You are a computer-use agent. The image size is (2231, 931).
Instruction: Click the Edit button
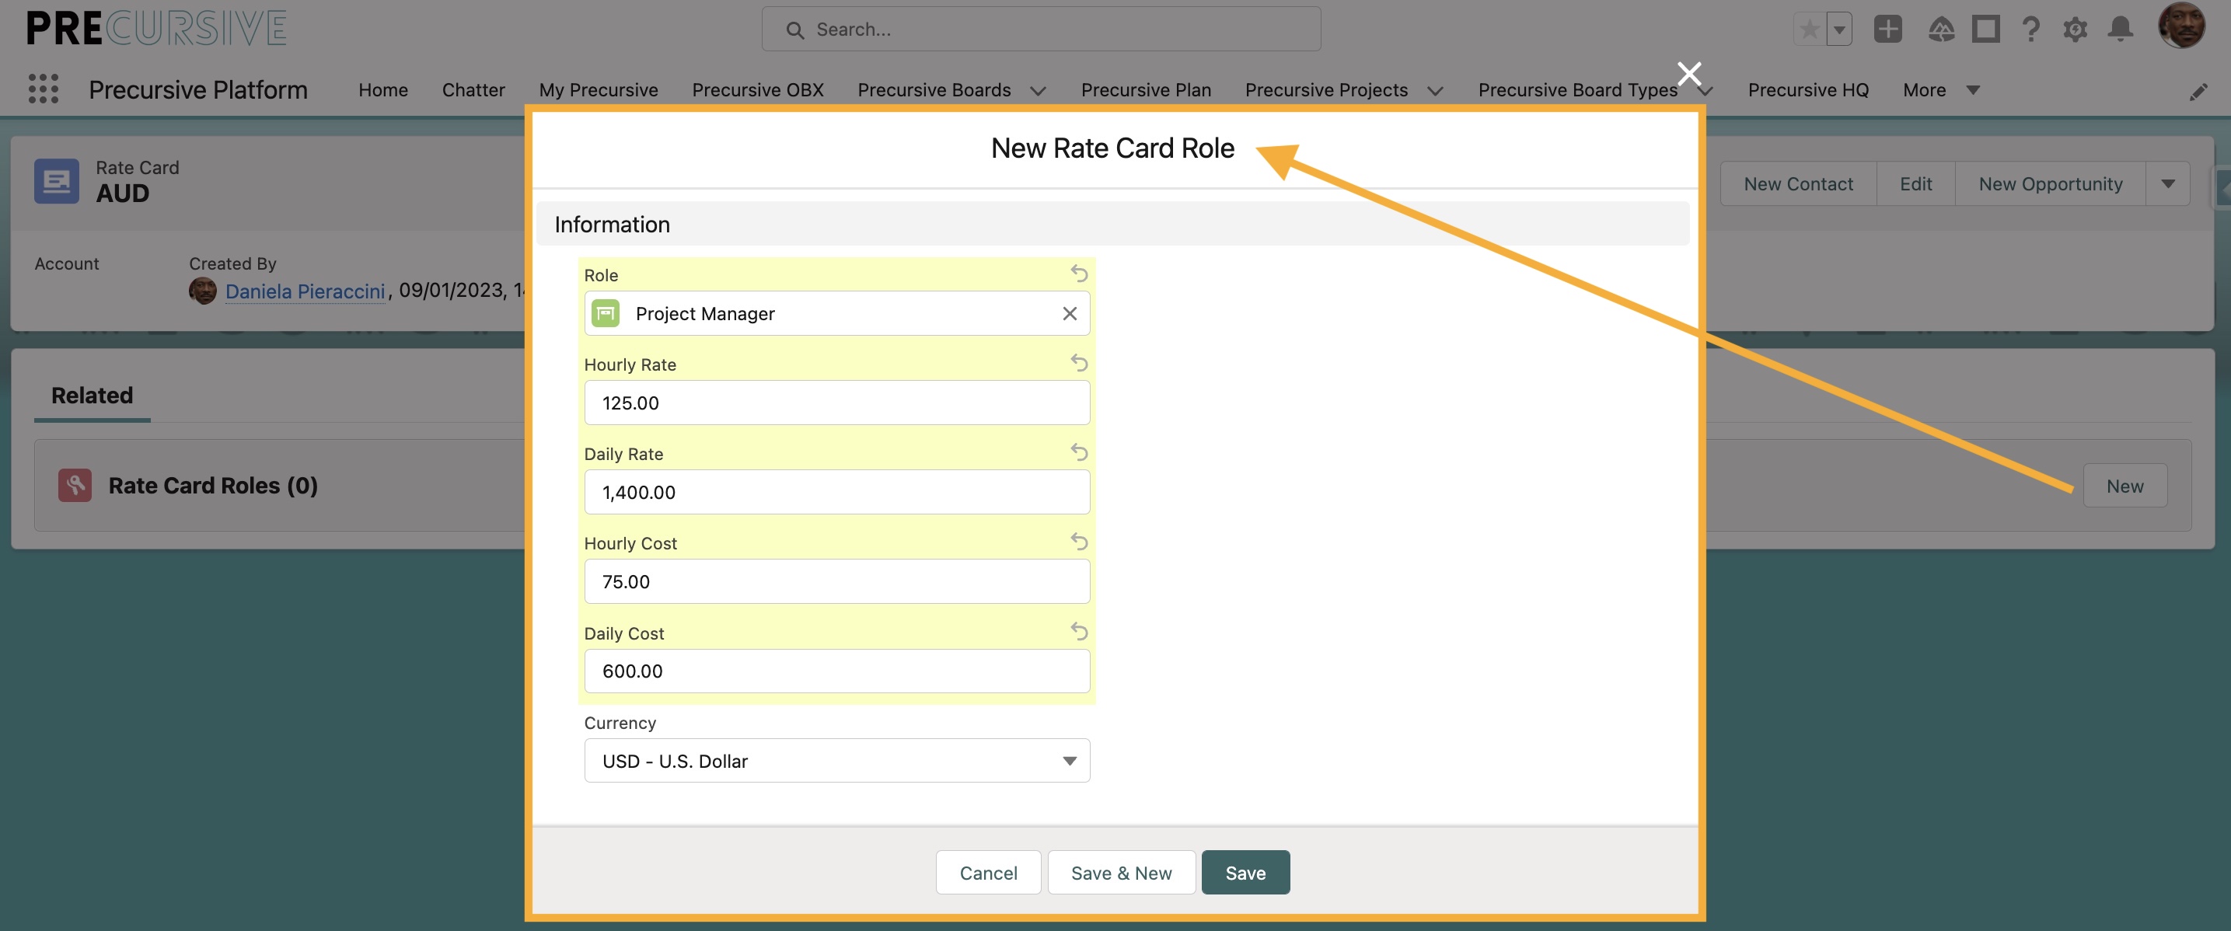pyautogui.click(x=1915, y=183)
